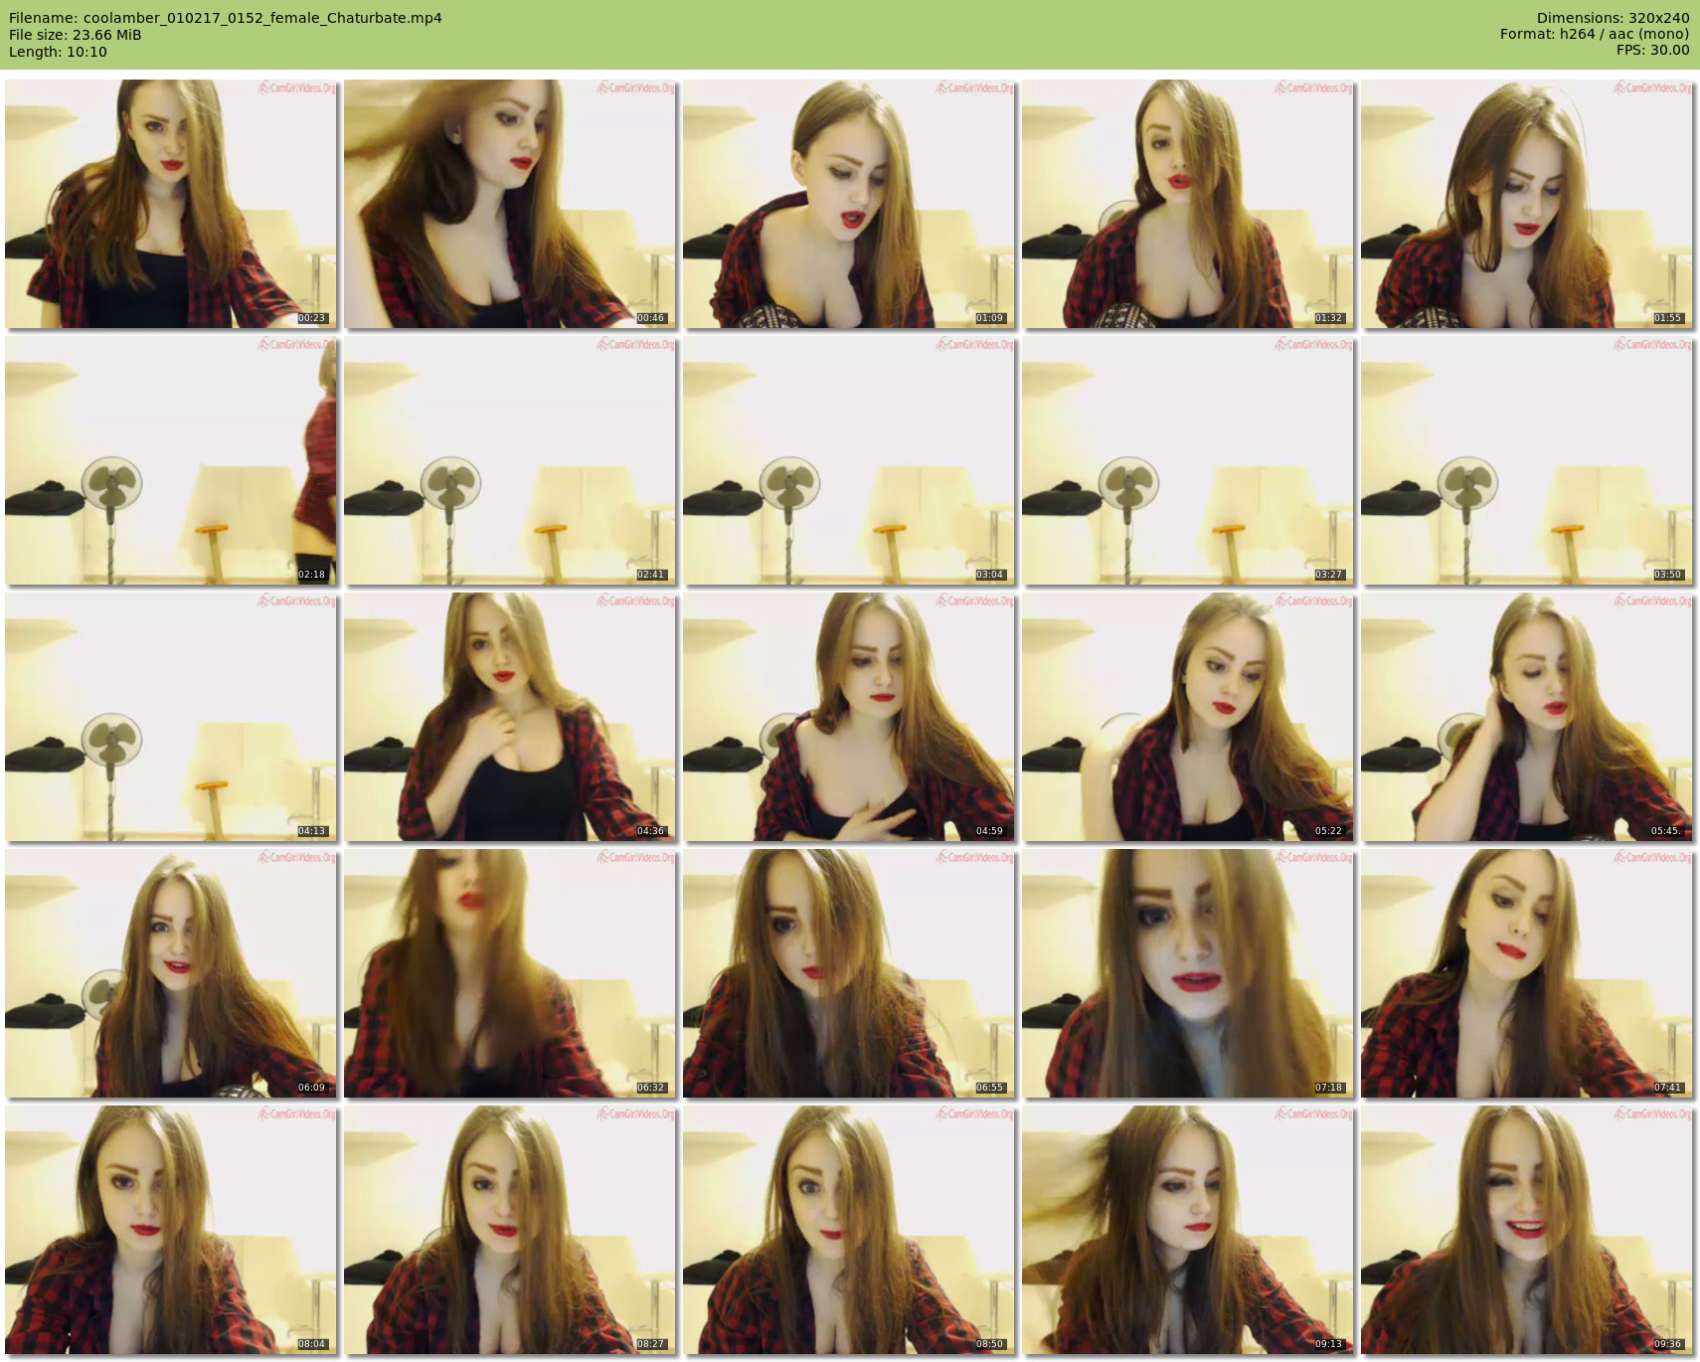Select the frame marked 07:41
1700x1362 pixels.
click(1527, 973)
